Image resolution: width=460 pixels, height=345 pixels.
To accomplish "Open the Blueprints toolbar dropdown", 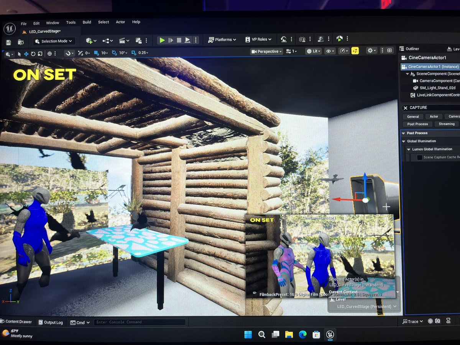I will 108,40.
